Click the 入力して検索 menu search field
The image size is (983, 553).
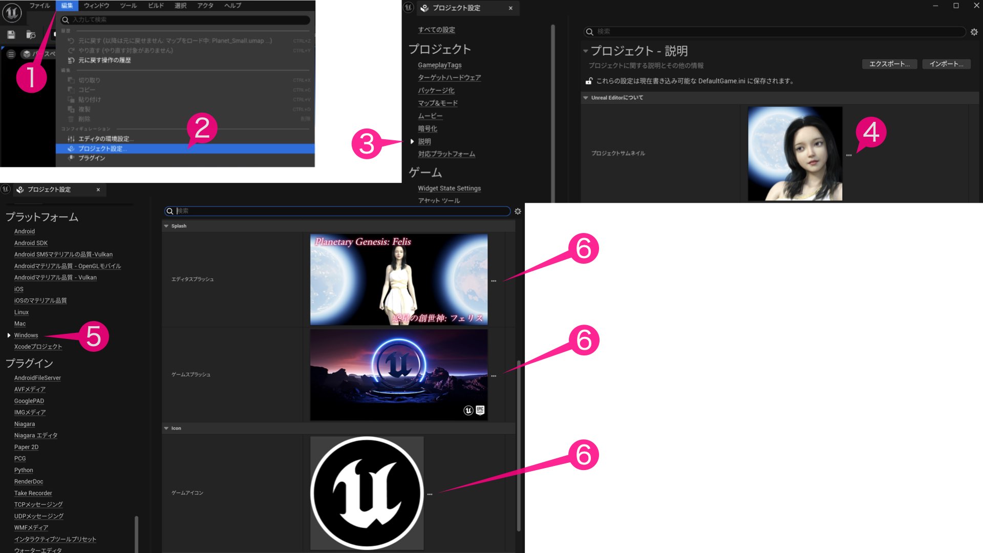(x=185, y=19)
